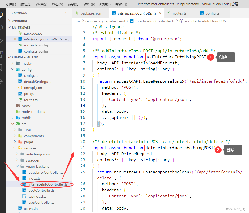Switch to the config.ts editor tab
The width and height of the screenshot is (249, 213).
tap(213, 13)
